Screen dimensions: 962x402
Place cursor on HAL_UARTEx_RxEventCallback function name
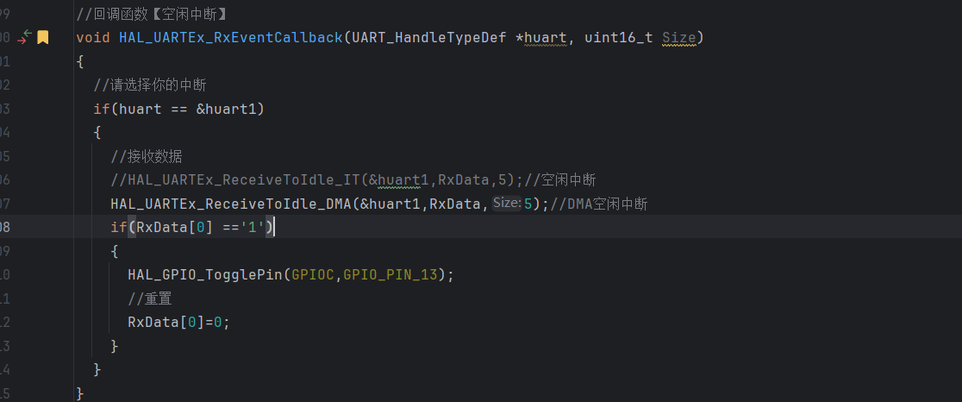[x=231, y=38]
